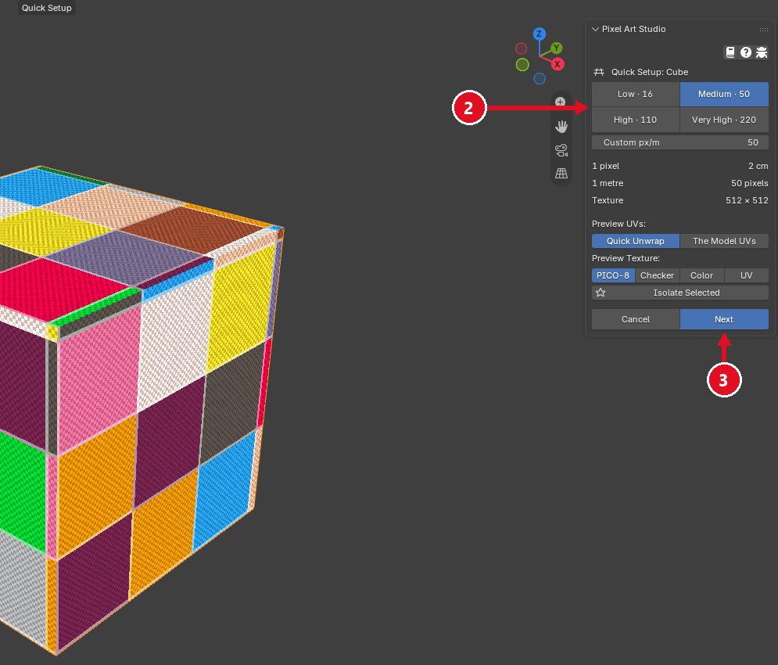
Task: Click the question mark help icon
Action: pyautogui.click(x=746, y=52)
